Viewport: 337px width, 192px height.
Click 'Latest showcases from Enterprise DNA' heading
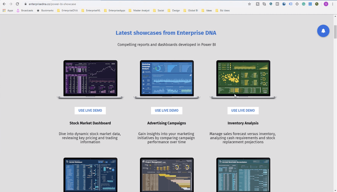[166, 33]
